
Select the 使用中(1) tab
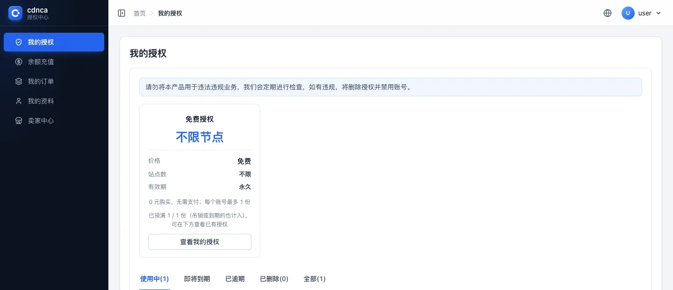155,279
